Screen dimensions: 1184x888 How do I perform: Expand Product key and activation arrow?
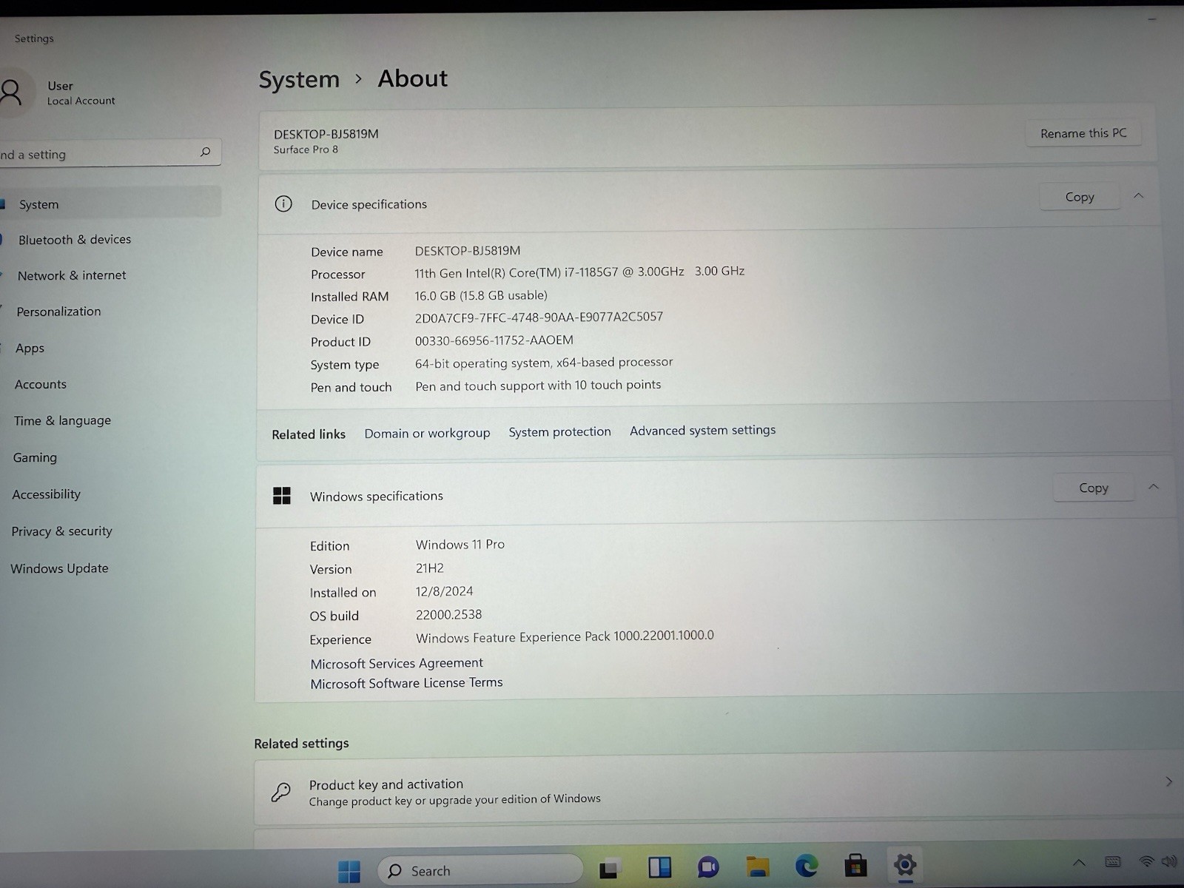point(1168,781)
